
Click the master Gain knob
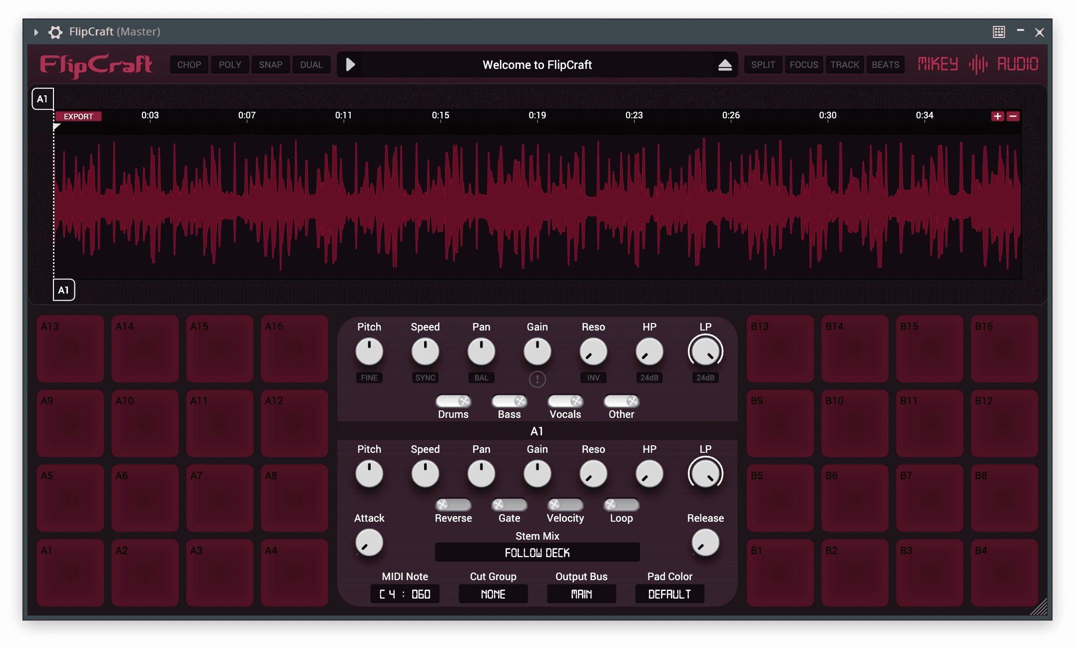pyautogui.click(x=537, y=351)
